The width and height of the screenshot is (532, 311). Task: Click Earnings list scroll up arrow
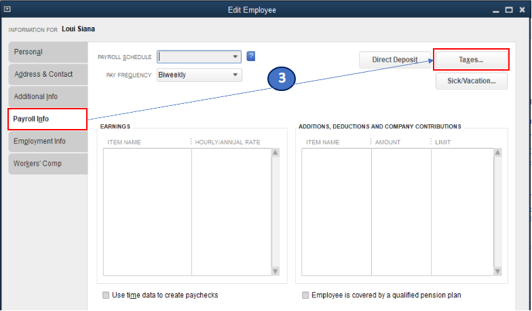point(275,153)
